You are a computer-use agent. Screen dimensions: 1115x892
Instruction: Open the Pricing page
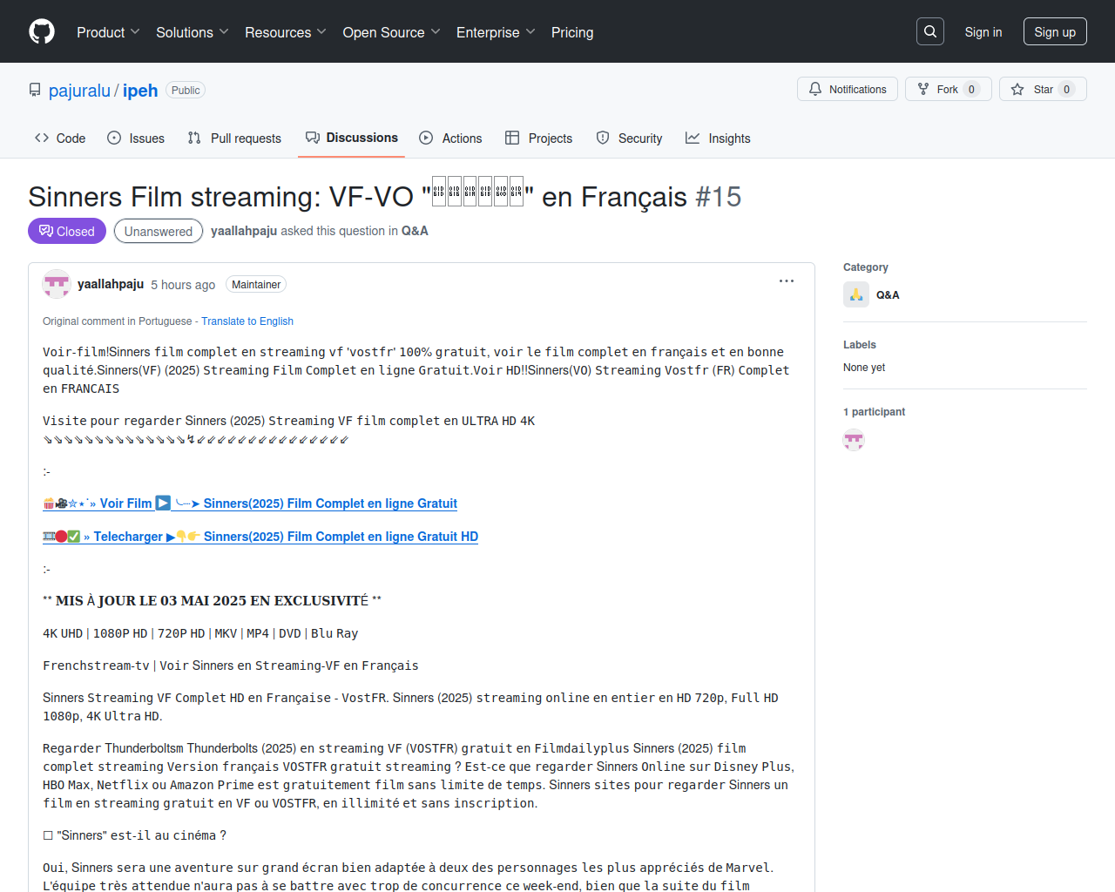[x=572, y=32]
